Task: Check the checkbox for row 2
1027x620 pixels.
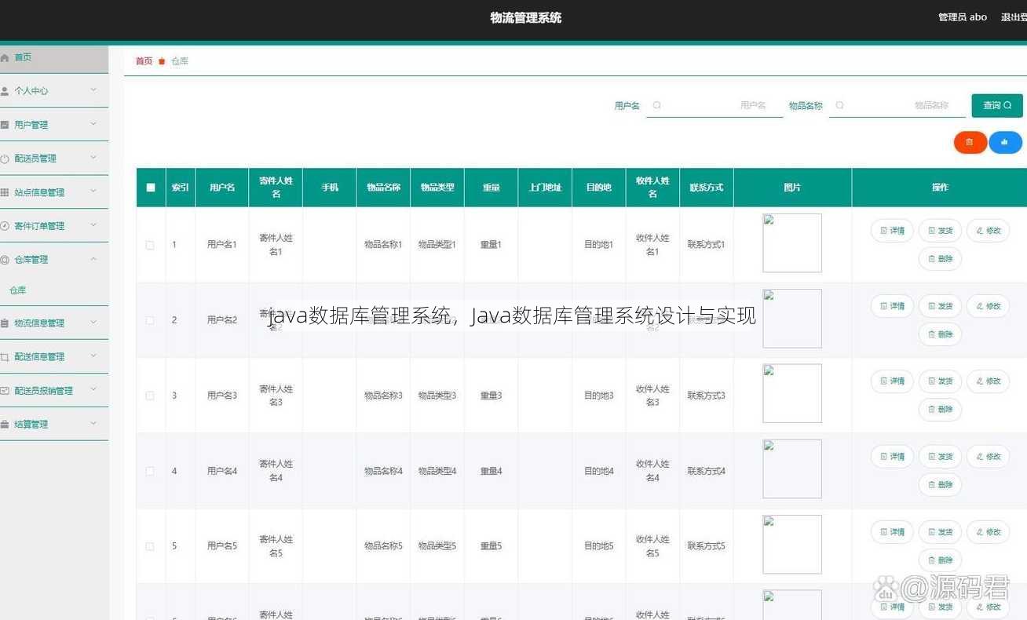Action: pos(150,320)
